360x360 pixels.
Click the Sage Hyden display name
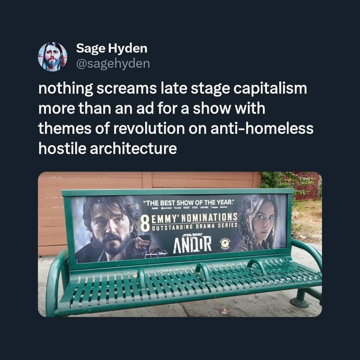[112, 48]
